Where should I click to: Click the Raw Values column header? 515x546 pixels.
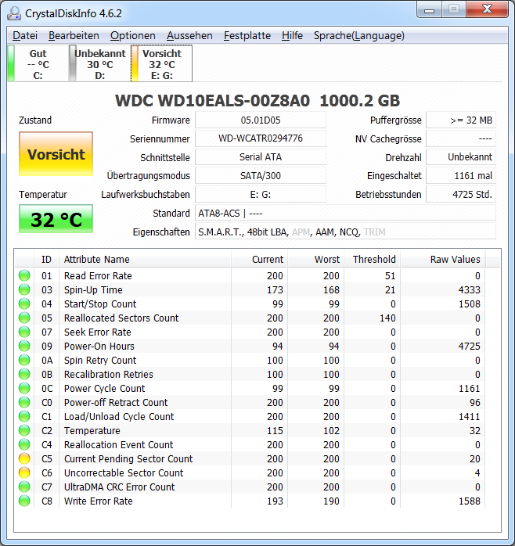pos(442,260)
